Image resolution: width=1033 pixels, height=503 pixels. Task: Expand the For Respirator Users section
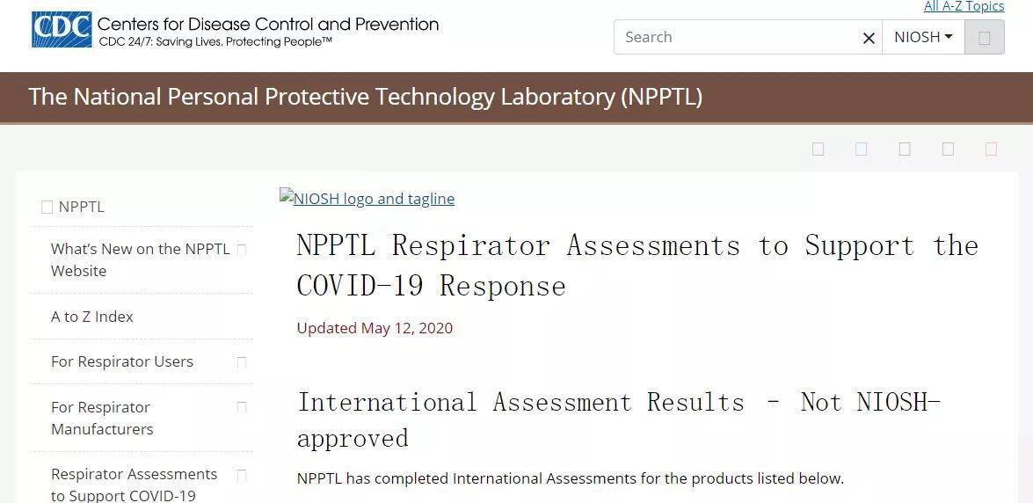coord(242,362)
